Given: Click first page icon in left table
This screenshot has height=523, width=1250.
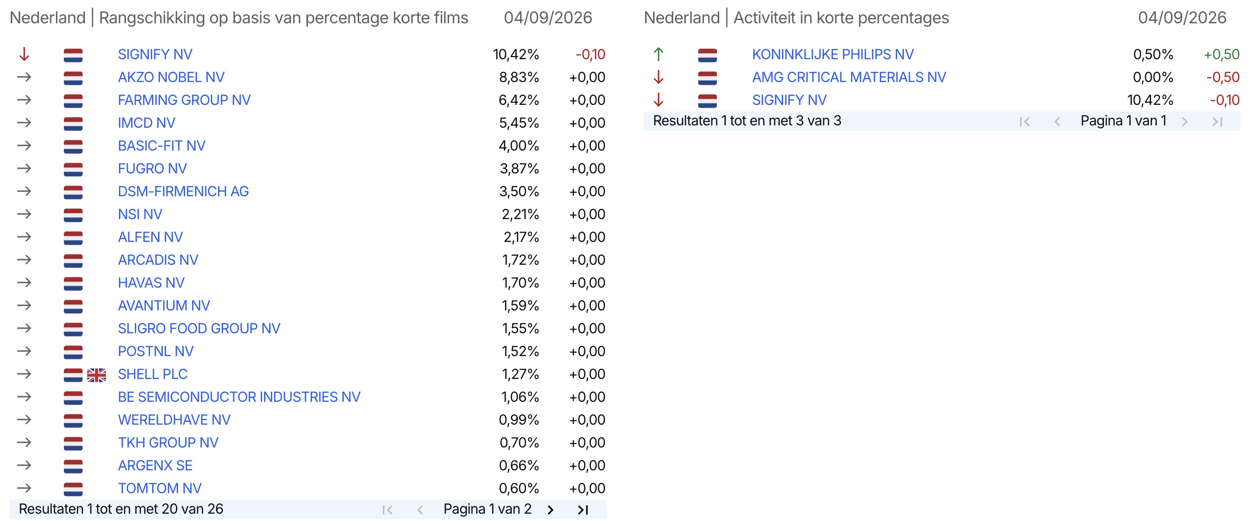Looking at the screenshot, I should [x=387, y=509].
